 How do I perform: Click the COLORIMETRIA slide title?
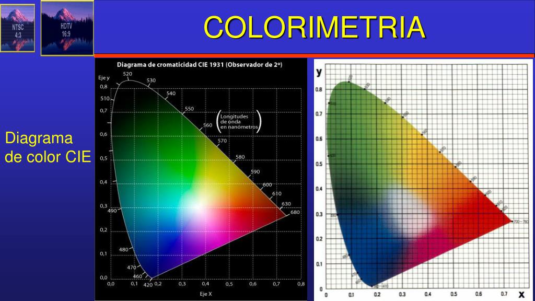coord(314,27)
